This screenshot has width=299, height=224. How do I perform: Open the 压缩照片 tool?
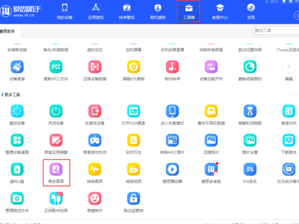(211, 140)
